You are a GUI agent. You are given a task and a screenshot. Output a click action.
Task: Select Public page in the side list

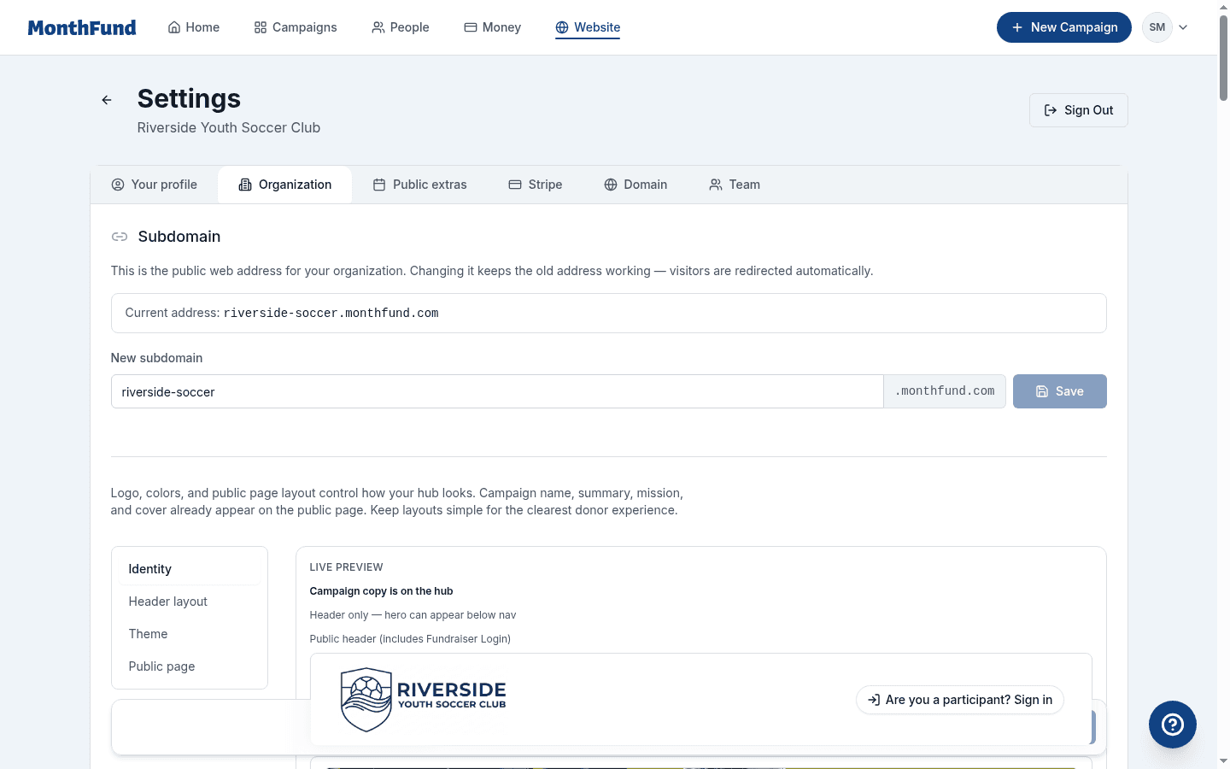pos(190,666)
